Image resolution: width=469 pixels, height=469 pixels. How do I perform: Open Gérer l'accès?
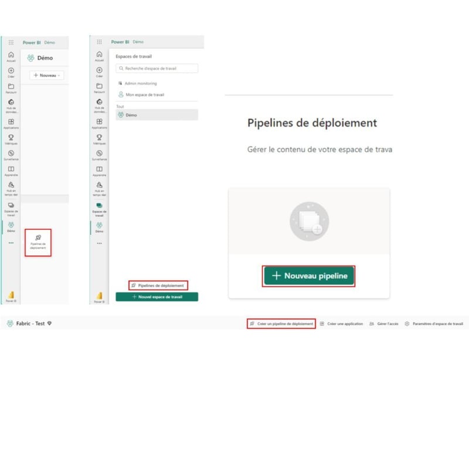(383, 324)
